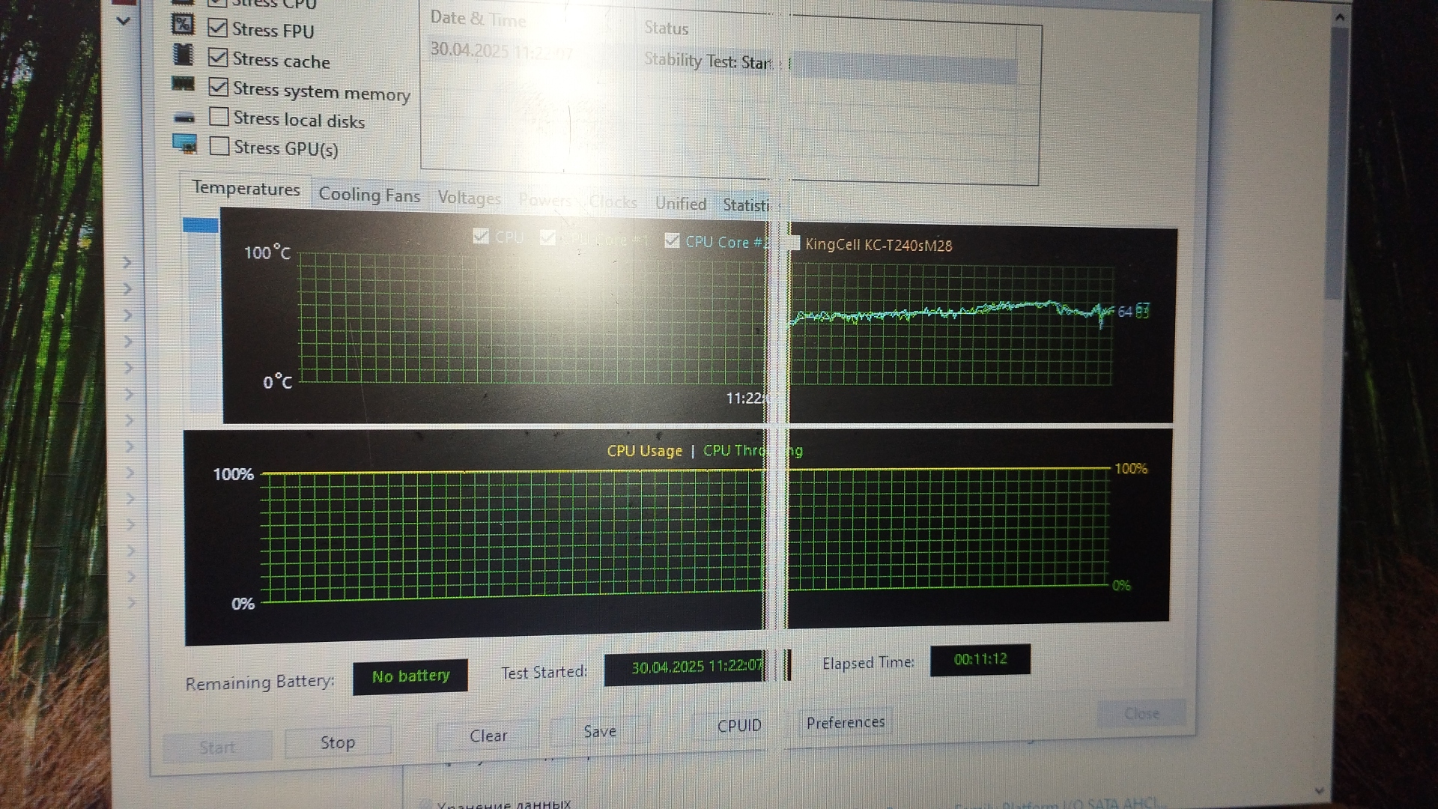Click the blue graph selector bar

coord(200,225)
